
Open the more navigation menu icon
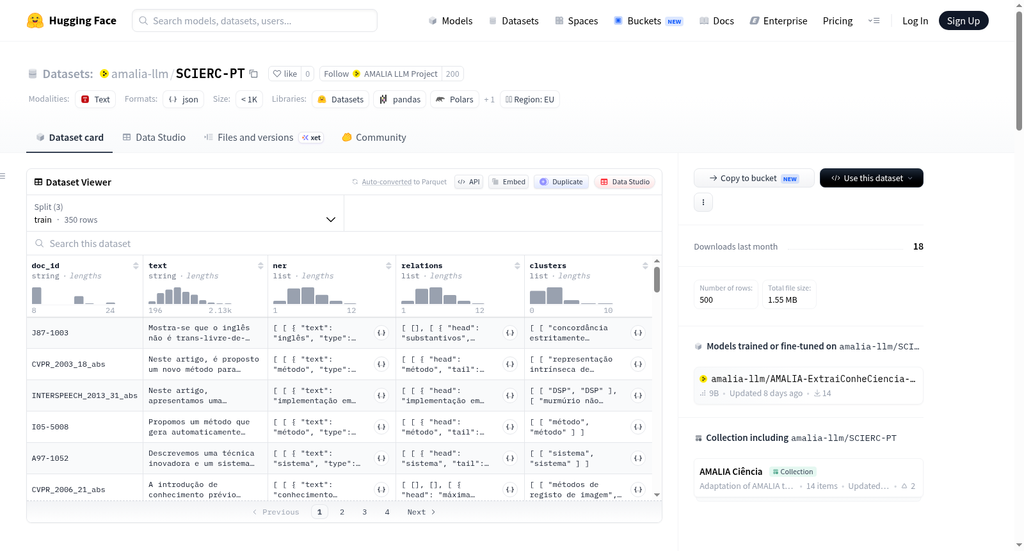click(874, 20)
